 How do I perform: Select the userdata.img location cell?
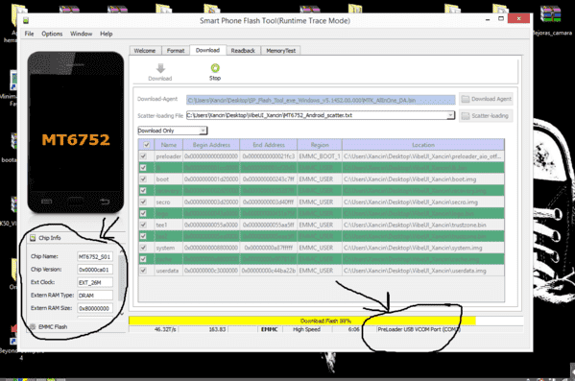click(423, 271)
